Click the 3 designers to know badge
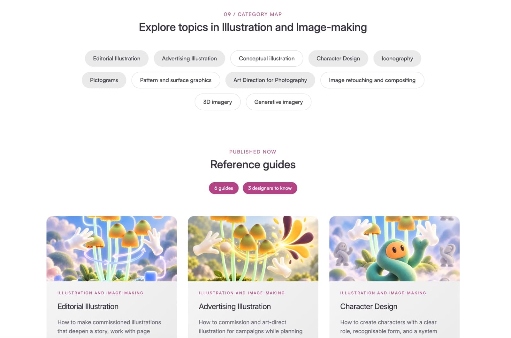Screen dimensions: 511x338 [270, 188]
